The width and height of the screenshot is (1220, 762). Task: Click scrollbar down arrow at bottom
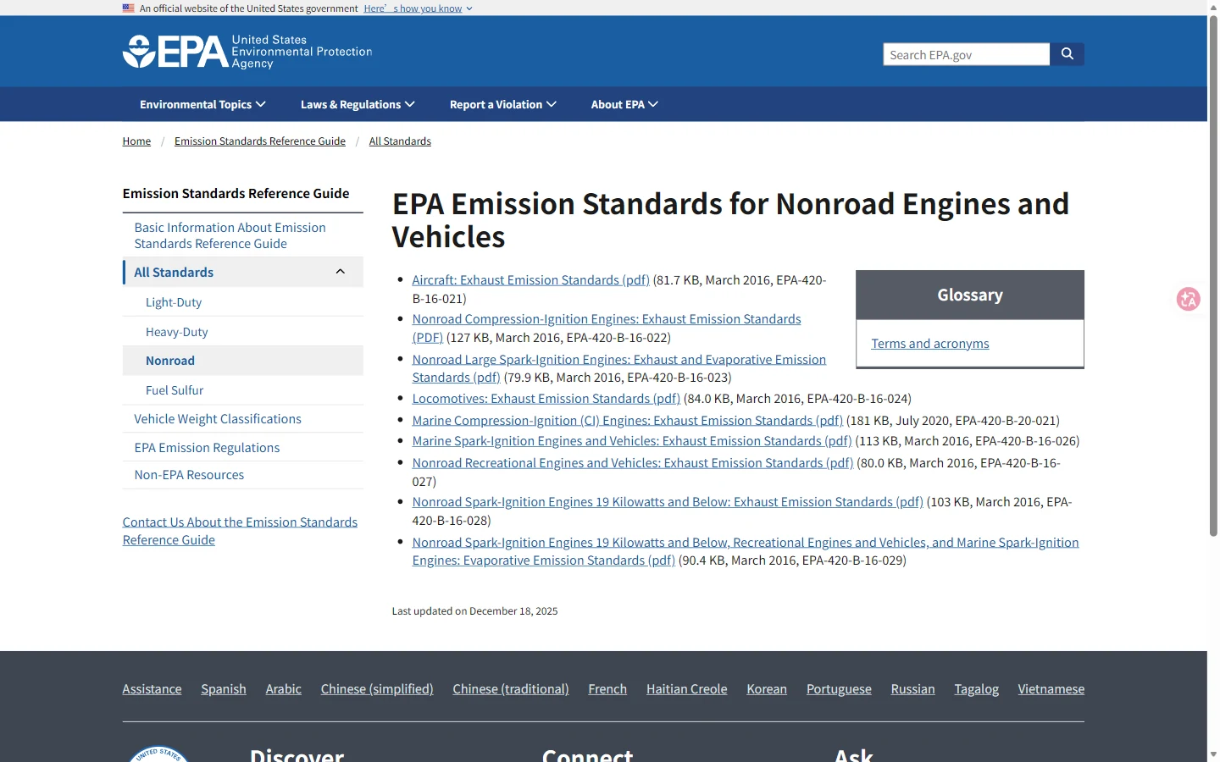(1213, 754)
